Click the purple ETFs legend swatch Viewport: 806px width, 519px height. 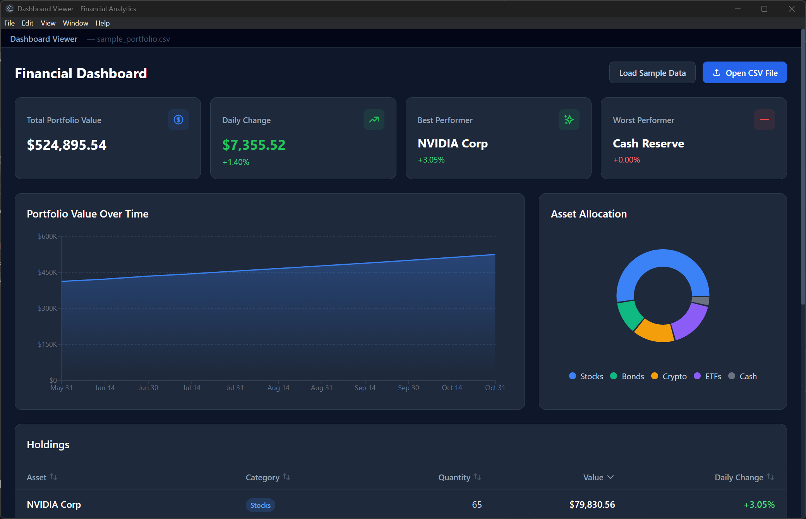point(698,376)
